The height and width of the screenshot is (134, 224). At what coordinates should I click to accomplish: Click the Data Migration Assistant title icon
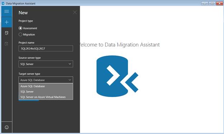(3, 3)
